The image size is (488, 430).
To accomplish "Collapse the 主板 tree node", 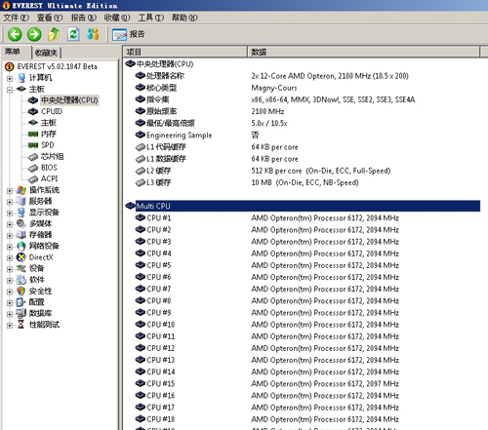I will [10, 90].
